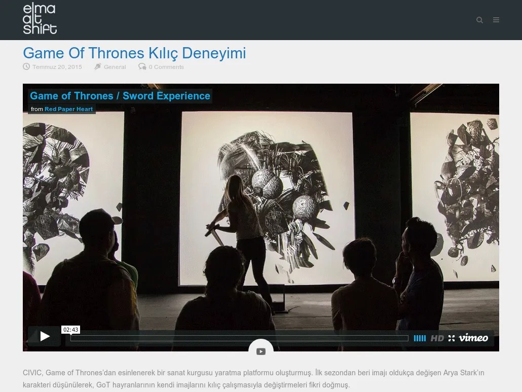
Task: Seek within the video progress bar
Action: (239, 338)
